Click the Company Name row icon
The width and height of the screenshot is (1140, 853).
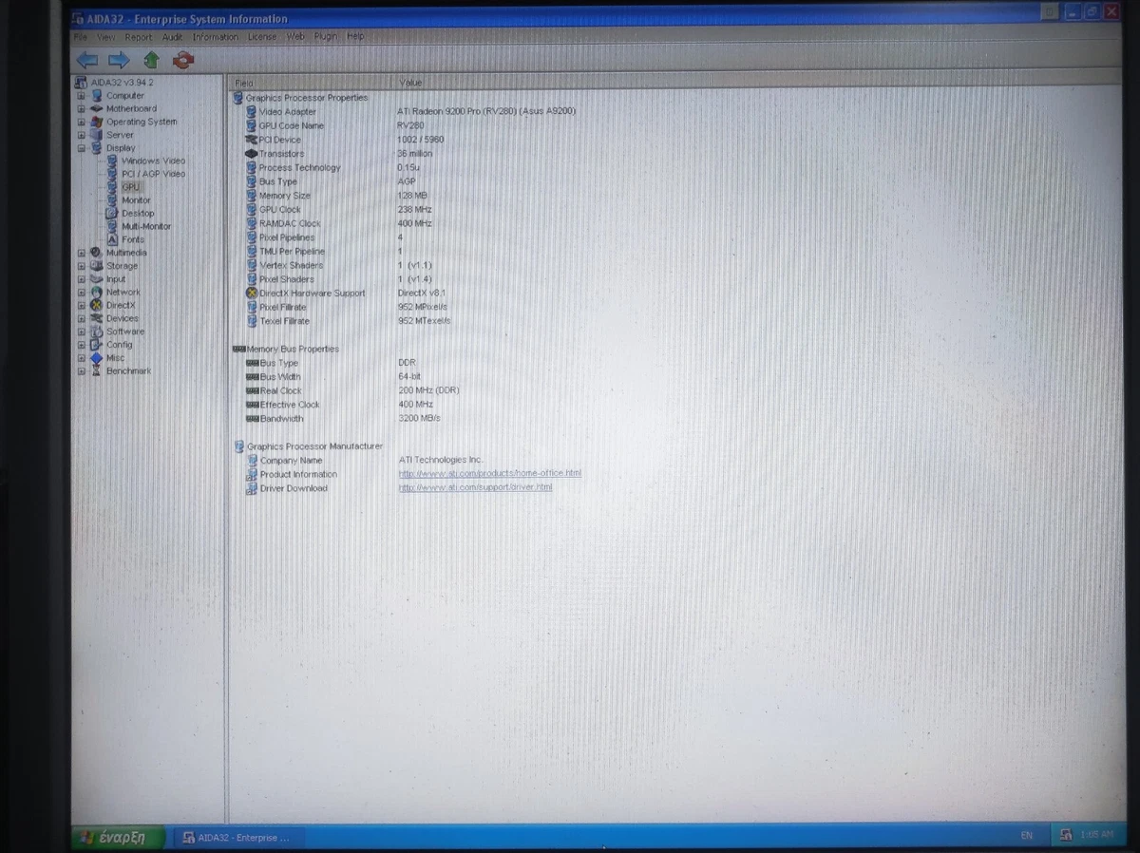(x=252, y=461)
